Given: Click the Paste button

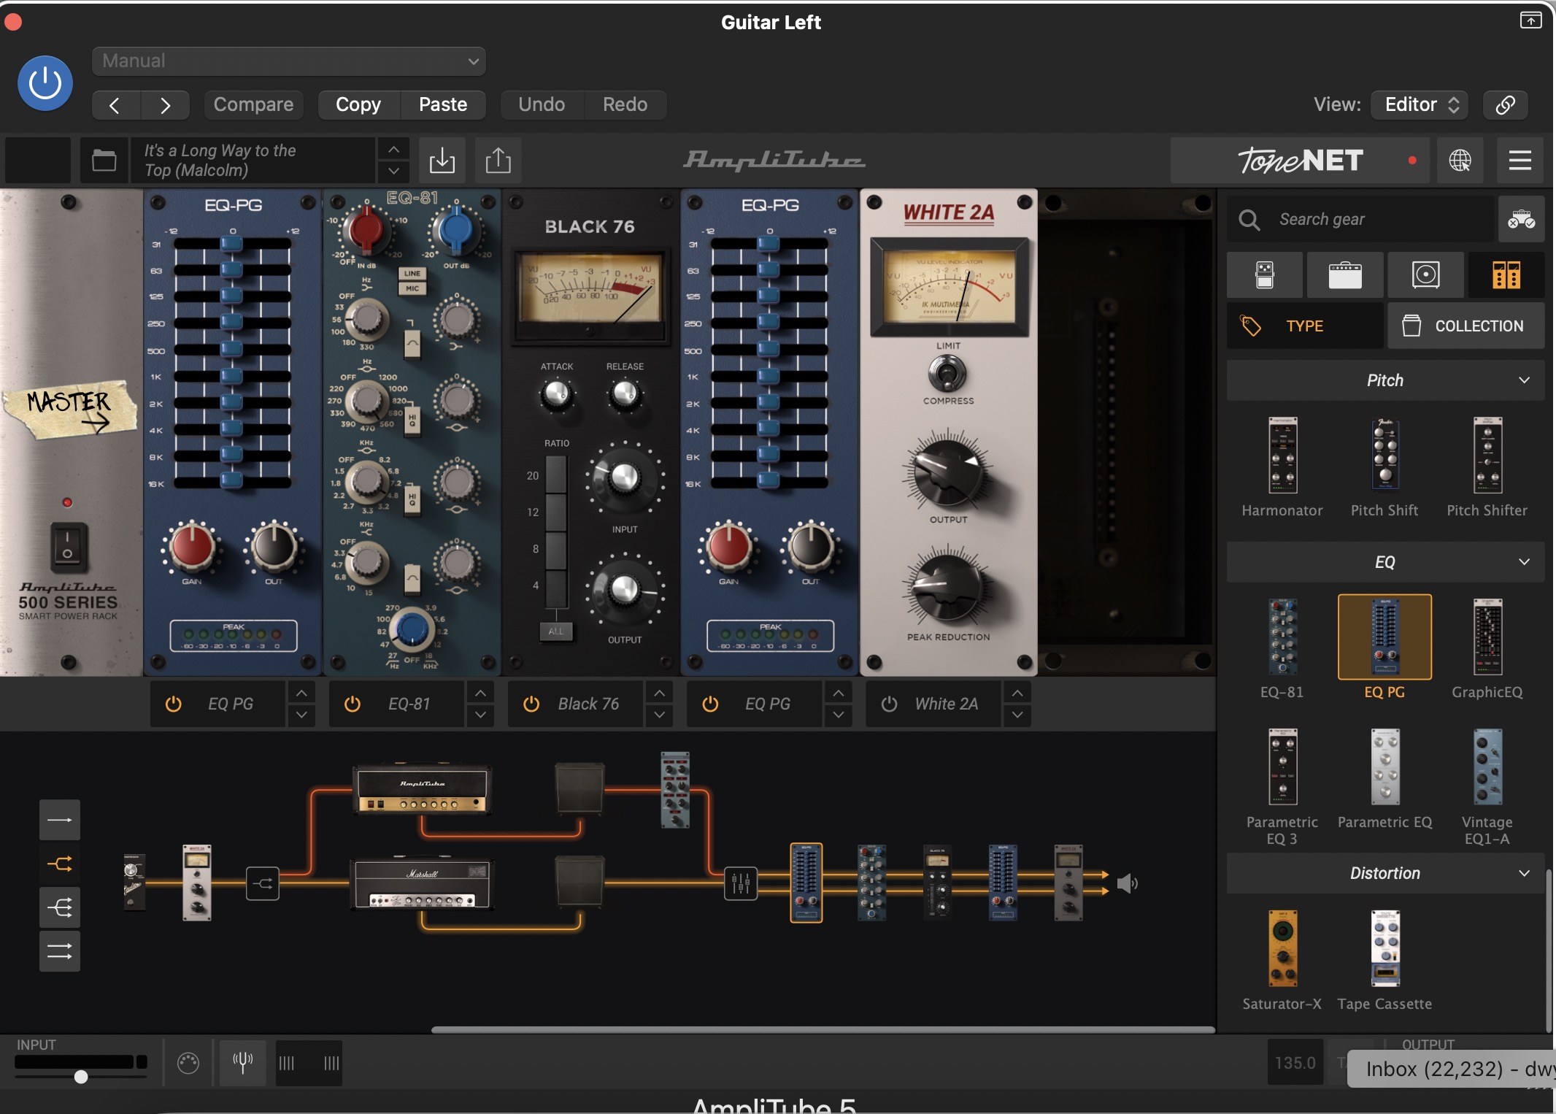Looking at the screenshot, I should [443, 105].
